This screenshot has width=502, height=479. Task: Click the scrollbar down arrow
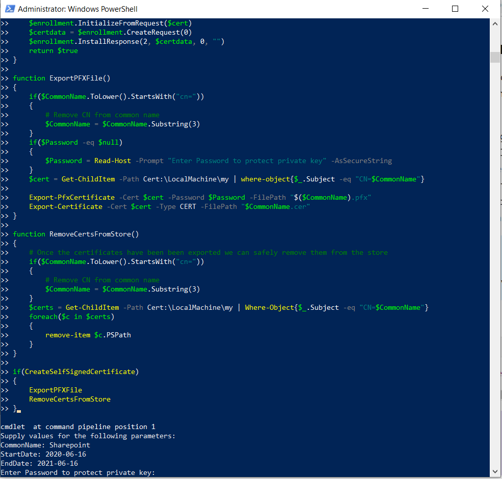pyautogui.click(x=495, y=471)
